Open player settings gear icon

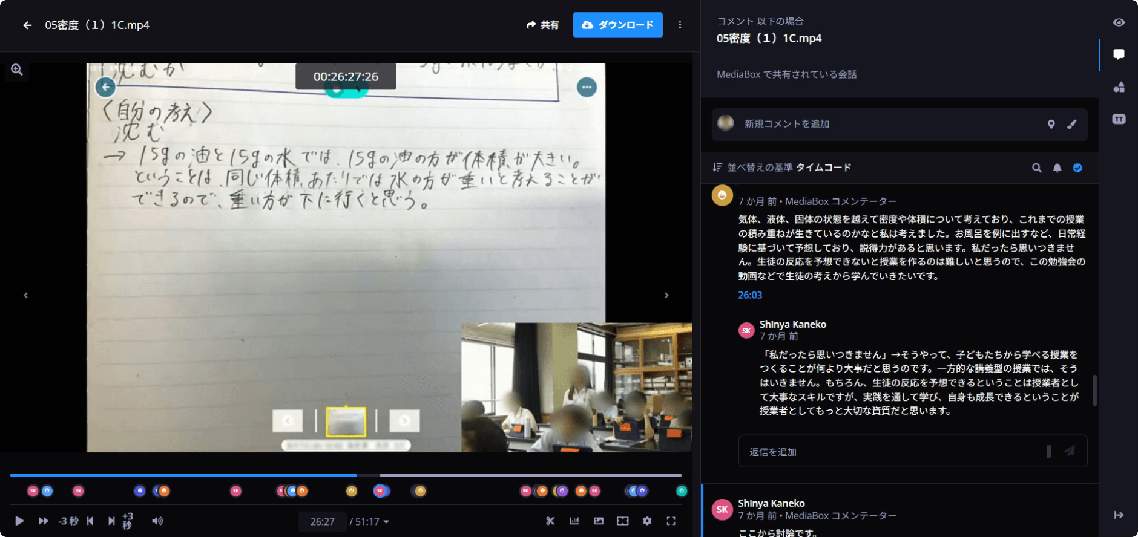[646, 521]
